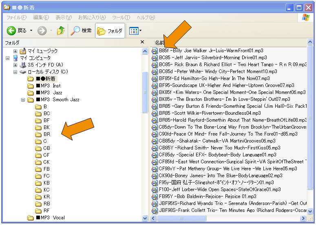Image resolution: width=316 pixels, height=225 pixels.
Task: Go up one folder level icon
Action: tap(60, 31)
